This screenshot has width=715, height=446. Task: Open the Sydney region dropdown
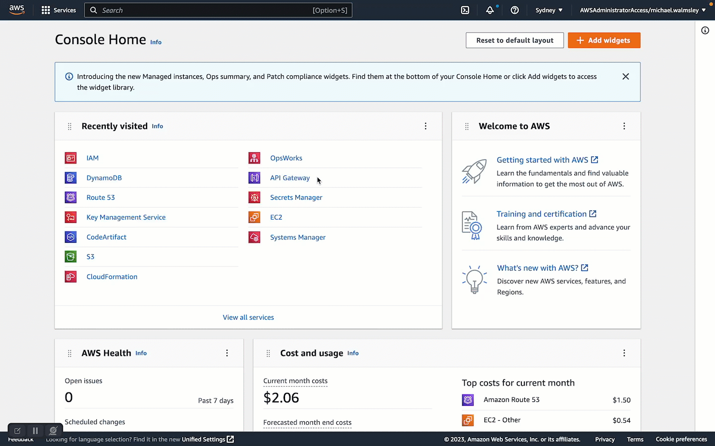point(549,10)
